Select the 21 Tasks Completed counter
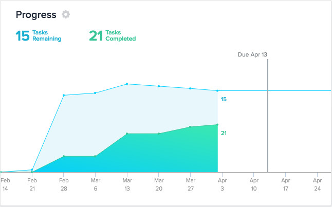The image size is (332, 207). pyautogui.click(x=112, y=35)
